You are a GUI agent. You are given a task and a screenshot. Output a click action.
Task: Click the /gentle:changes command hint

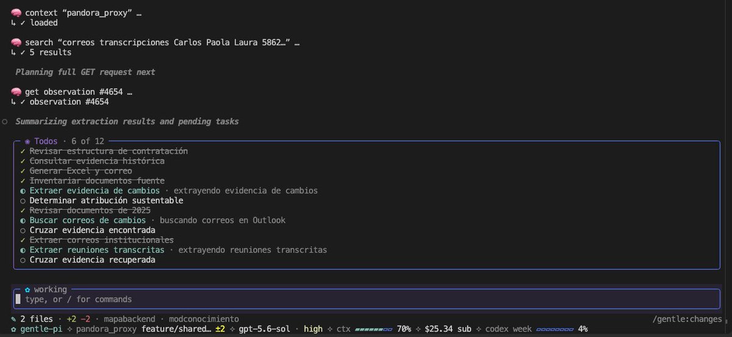[x=686, y=319]
